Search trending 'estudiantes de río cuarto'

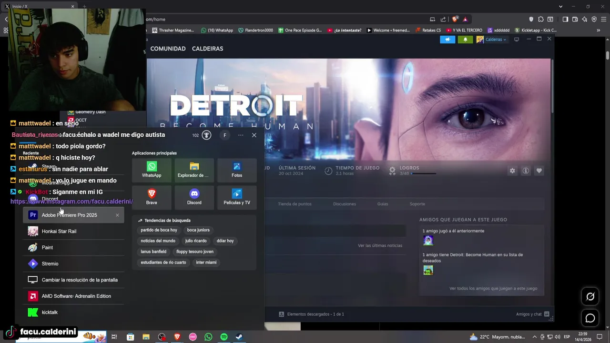(x=163, y=262)
